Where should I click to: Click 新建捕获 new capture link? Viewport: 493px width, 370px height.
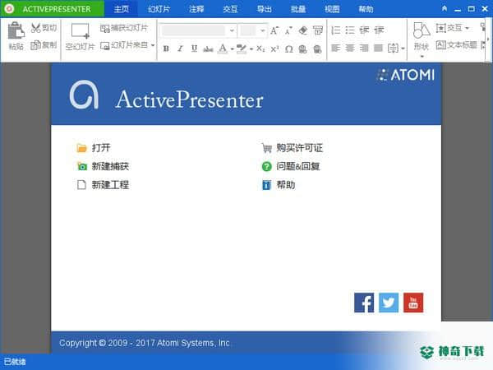103,166
